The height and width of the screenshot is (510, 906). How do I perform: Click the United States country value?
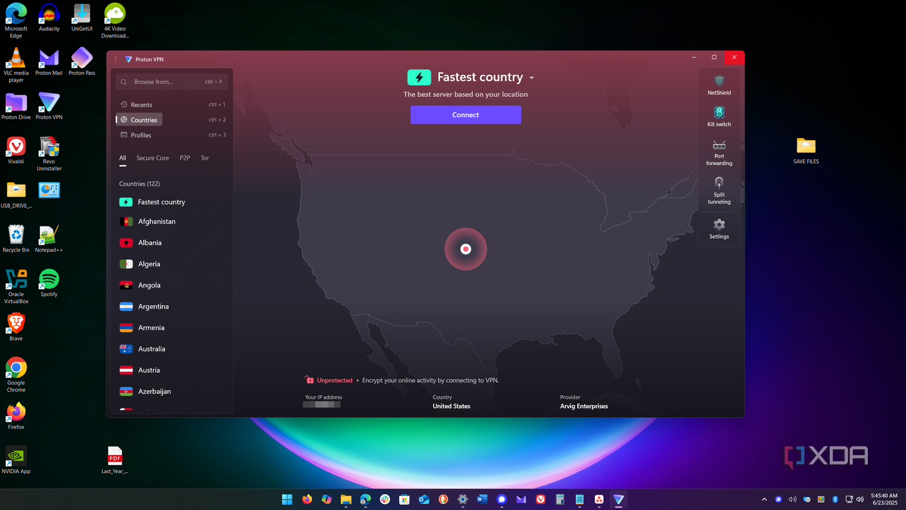click(x=451, y=407)
